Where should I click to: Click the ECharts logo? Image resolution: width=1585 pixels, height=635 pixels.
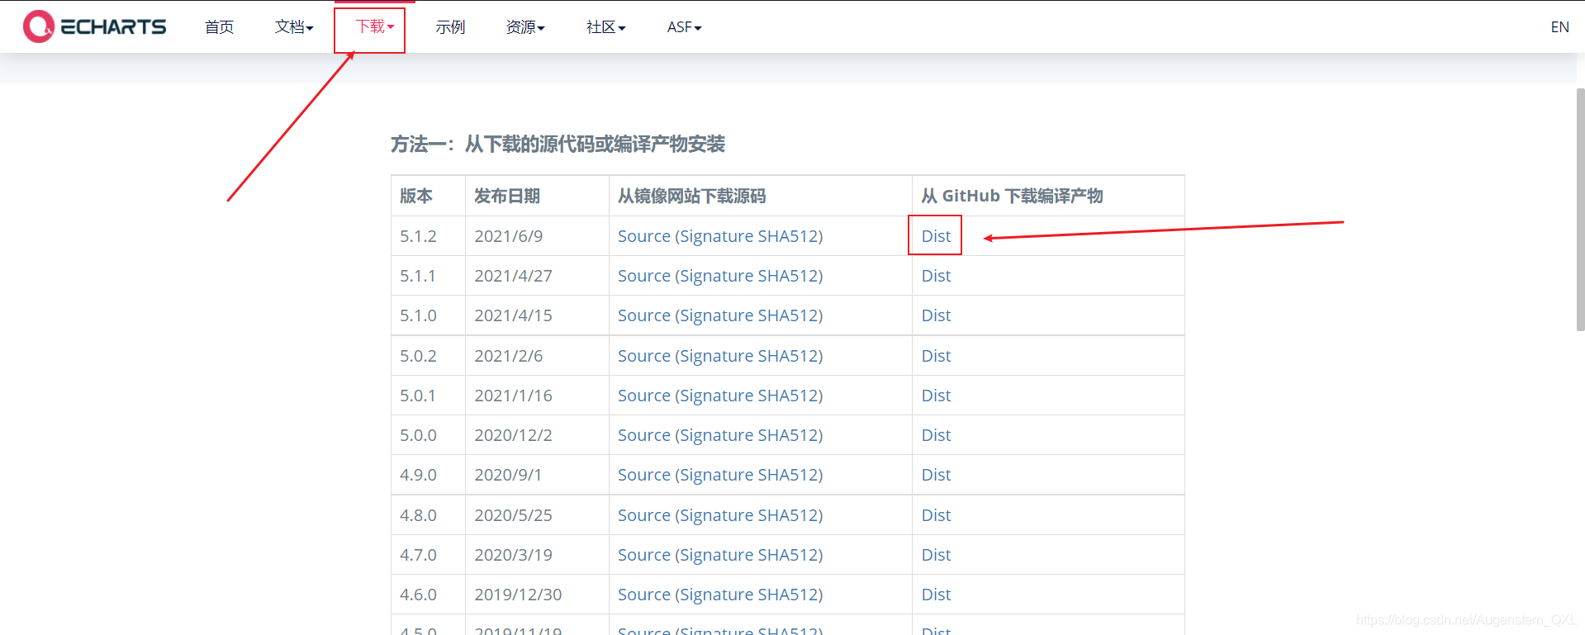tap(95, 26)
